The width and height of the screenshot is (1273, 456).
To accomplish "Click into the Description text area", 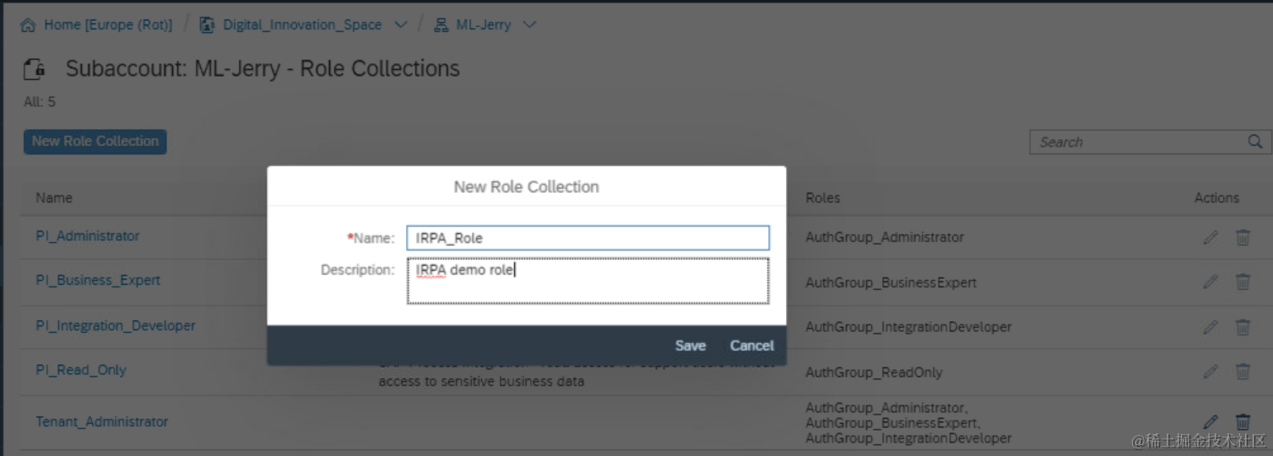I will point(588,281).
